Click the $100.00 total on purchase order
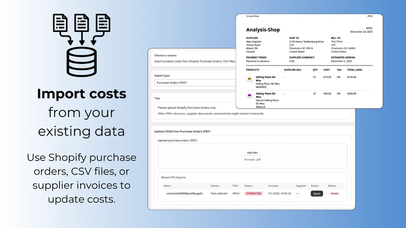 click(x=352, y=77)
